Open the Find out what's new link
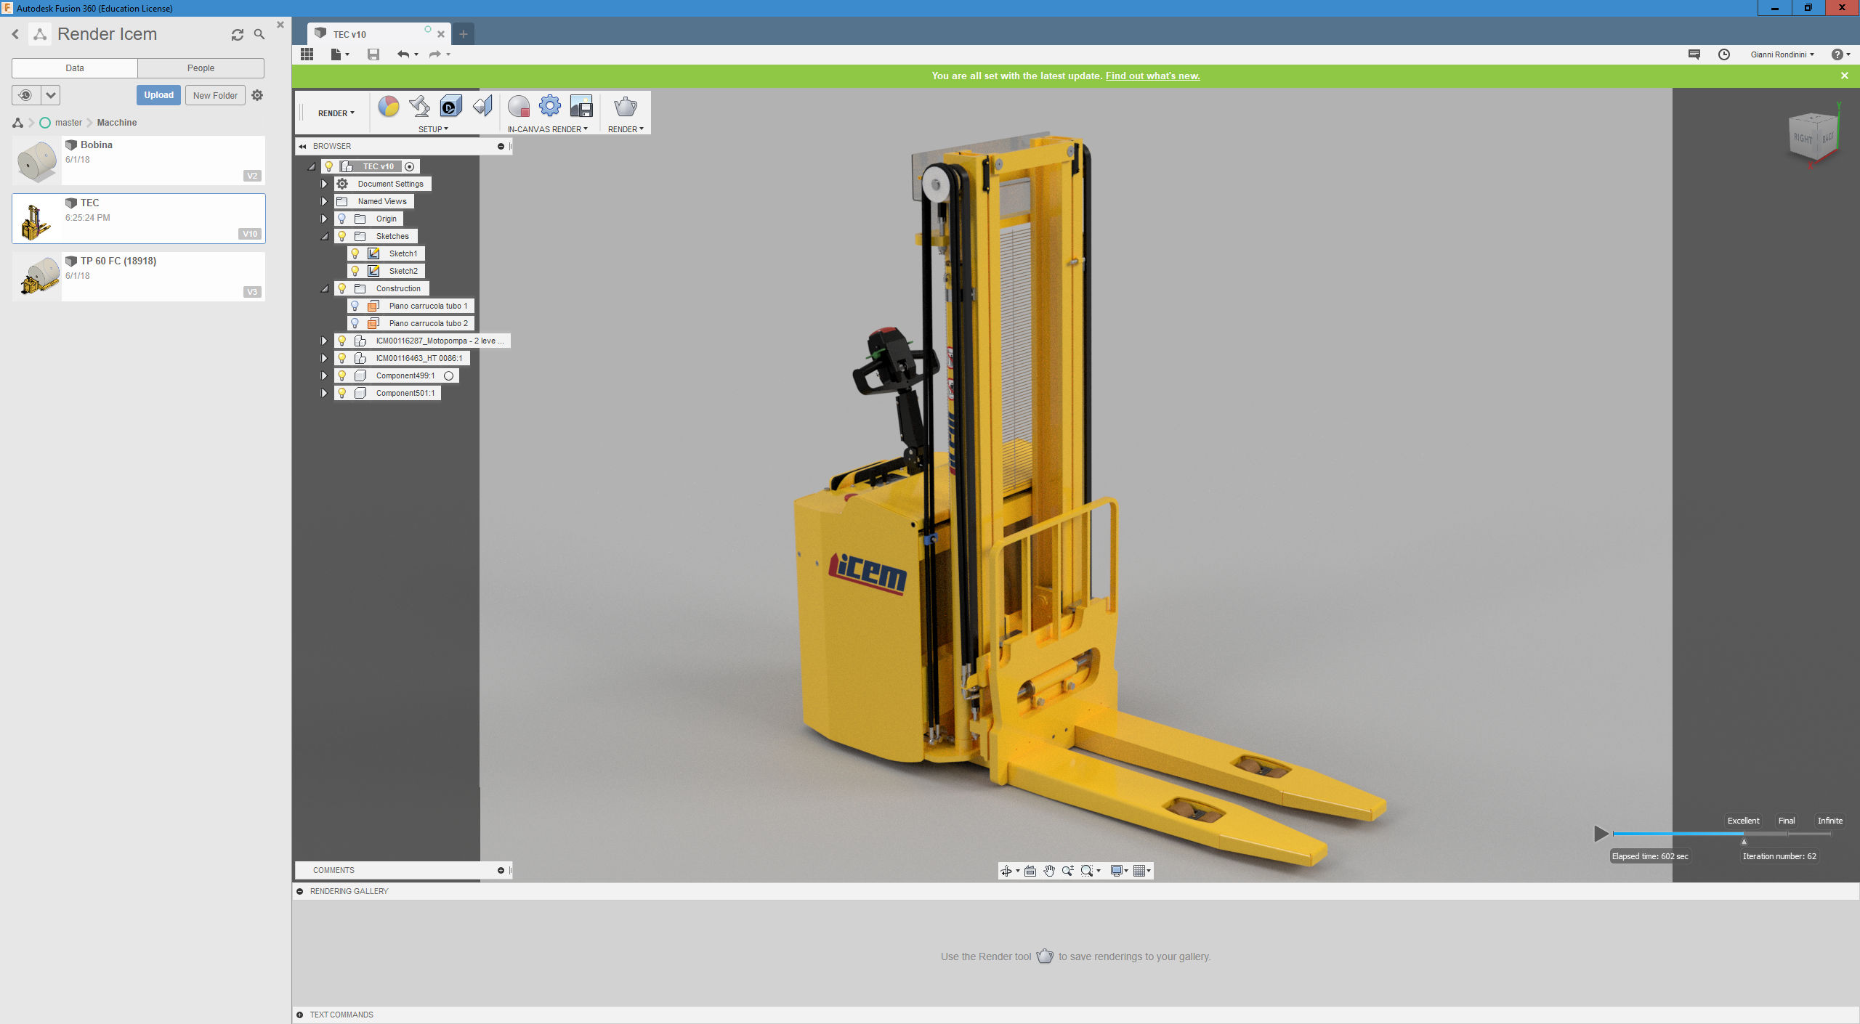The width and height of the screenshot is (1860, 1024). point(1152,76)
